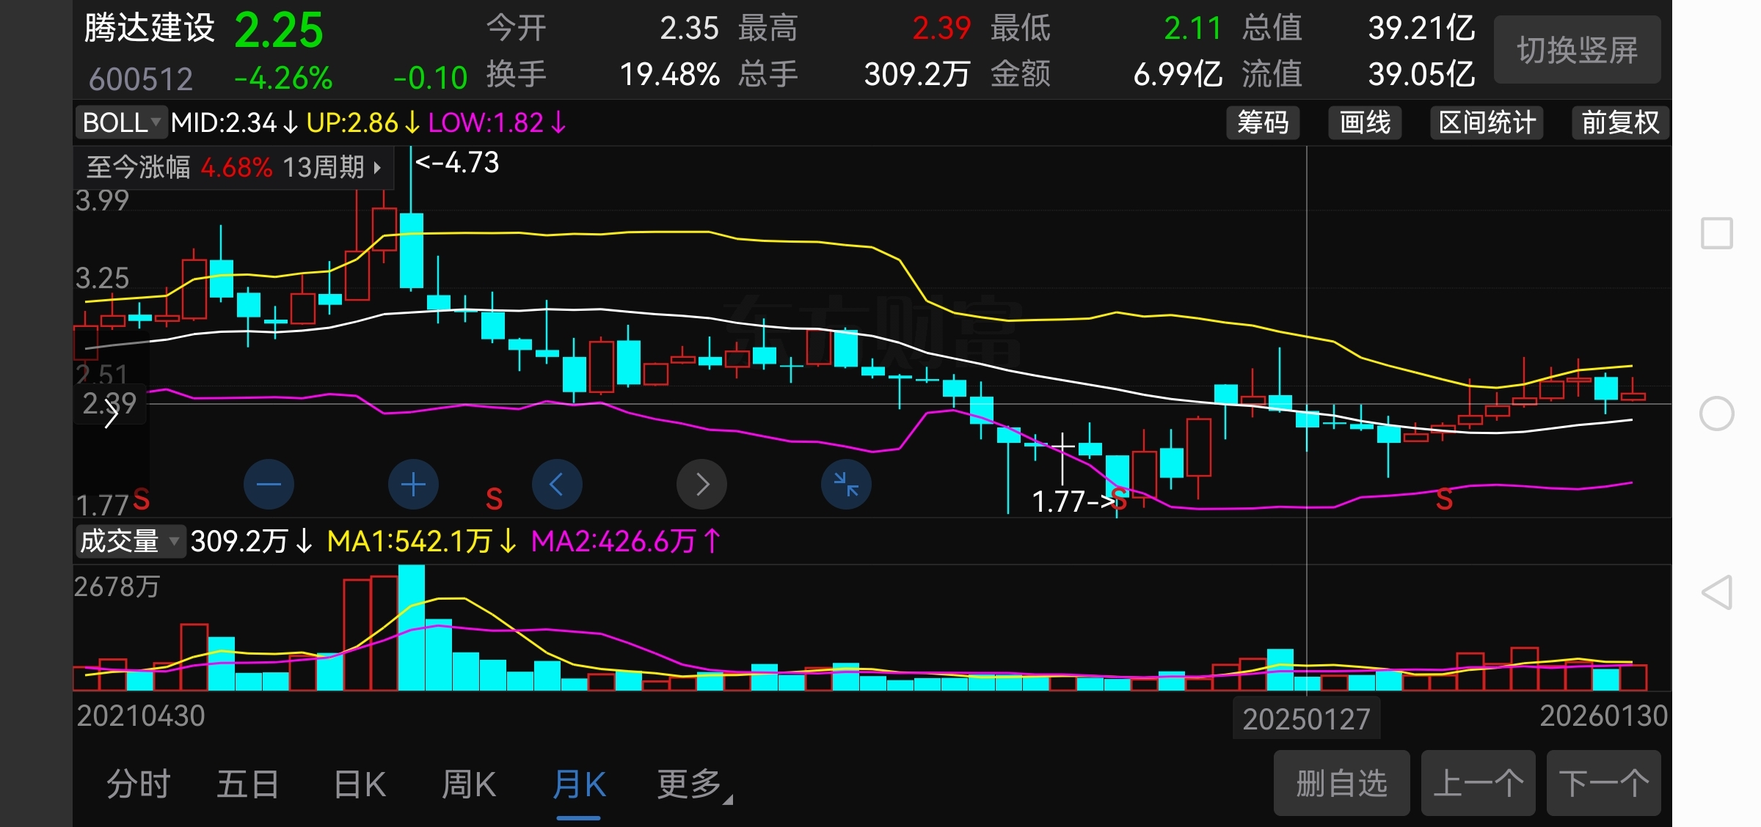Image resolution: width=1761 pixels, height=827 pixels.
Task: Tap Android triangle back icon
Action: tap(1716, 592)
